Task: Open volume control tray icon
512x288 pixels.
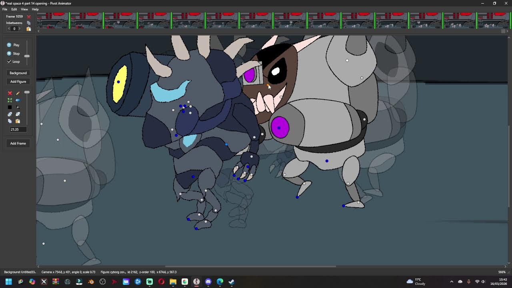Action: [483, 282]
